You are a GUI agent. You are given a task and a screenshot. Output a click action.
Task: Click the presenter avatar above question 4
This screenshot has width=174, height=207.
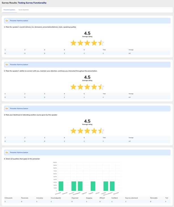pos(7,152)
